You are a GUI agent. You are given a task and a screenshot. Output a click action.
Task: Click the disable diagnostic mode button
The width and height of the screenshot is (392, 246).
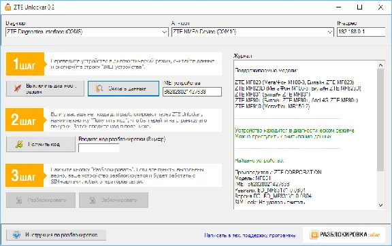pos(45,88)
